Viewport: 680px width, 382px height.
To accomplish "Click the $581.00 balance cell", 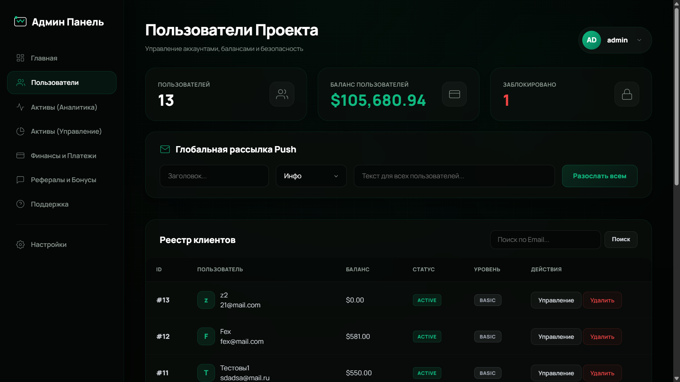I will [358, 337].
